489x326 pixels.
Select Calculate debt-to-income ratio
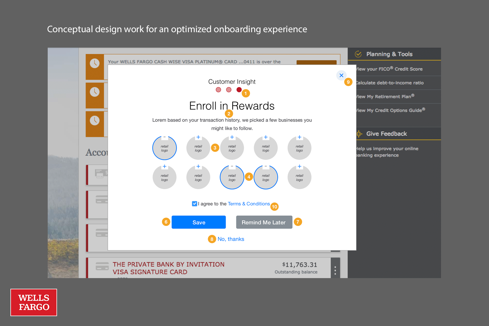tap(389, 83)
